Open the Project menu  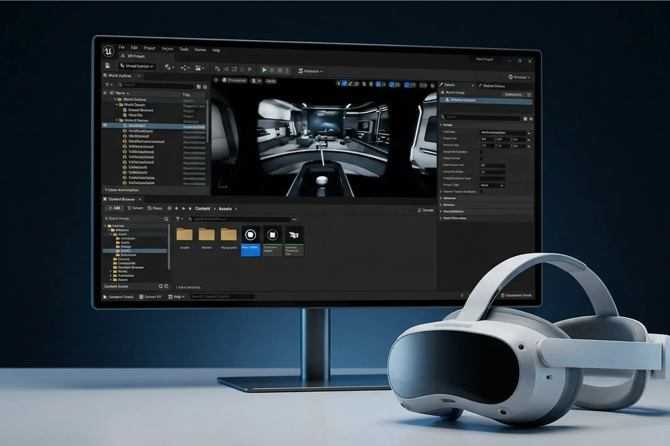[x=150, y=48]
